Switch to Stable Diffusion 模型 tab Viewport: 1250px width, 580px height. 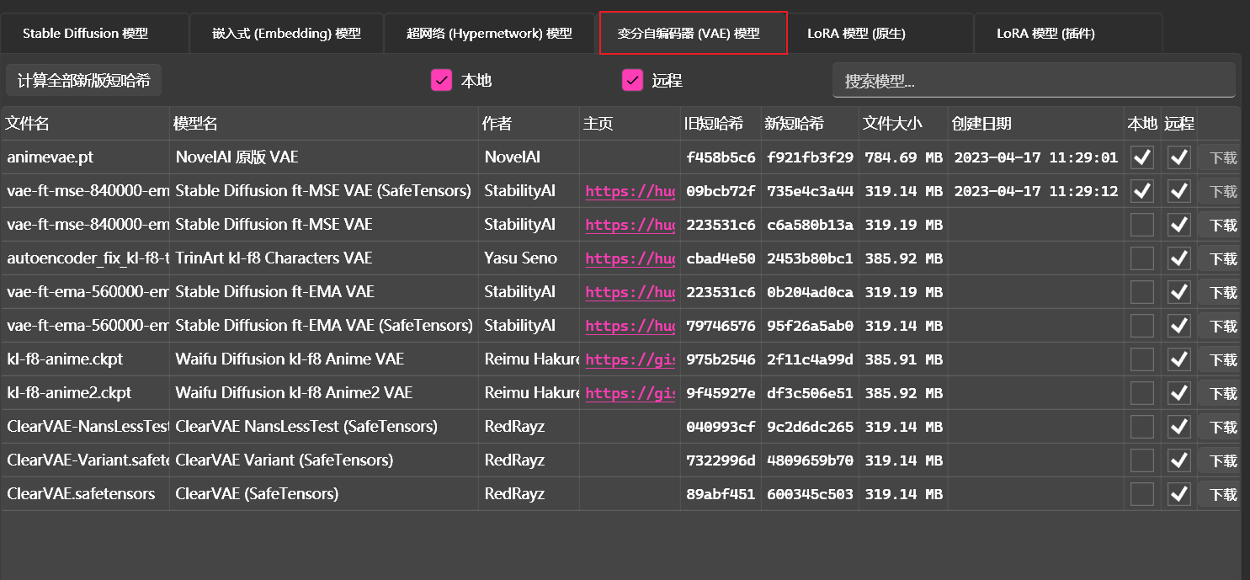pyautogui.click(x=85, y=34)
